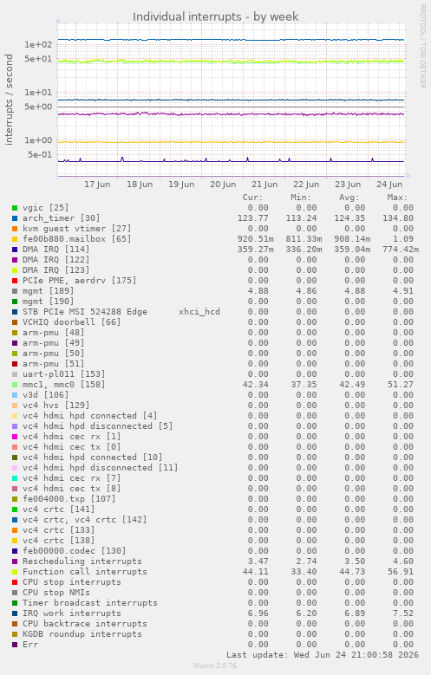Click the Last update timestamp text

(x=323, y=655)
